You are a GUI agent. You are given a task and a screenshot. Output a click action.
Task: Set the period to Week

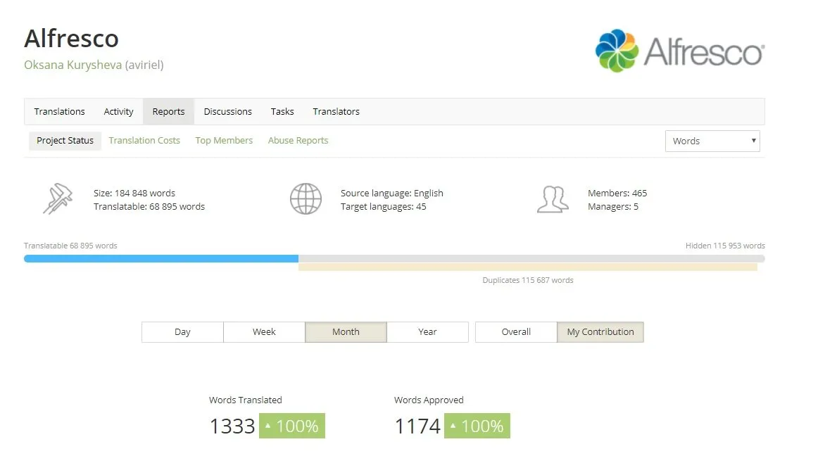point(264,332)
